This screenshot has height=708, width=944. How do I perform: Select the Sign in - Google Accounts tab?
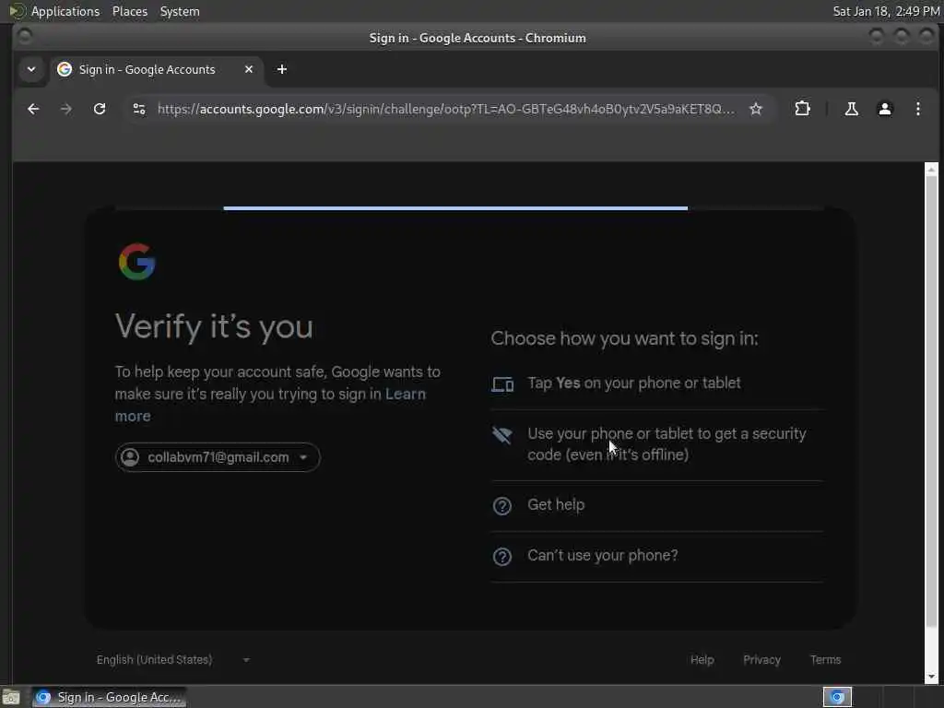click(156, 69)
